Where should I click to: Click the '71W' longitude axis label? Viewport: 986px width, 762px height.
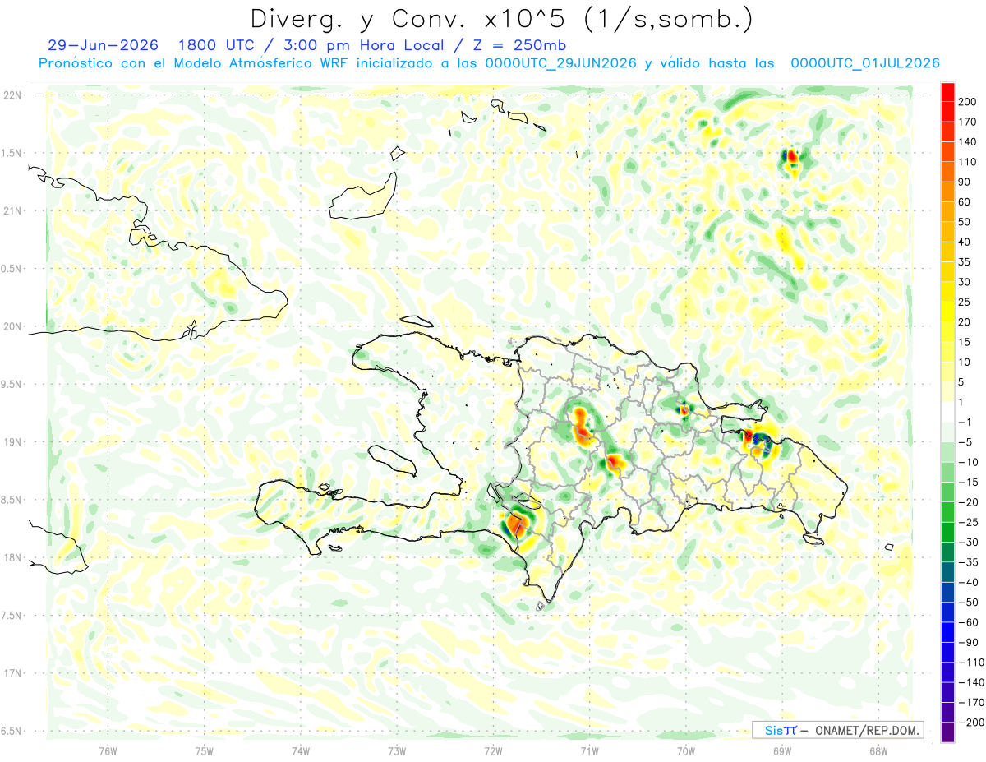coord(589,750)
